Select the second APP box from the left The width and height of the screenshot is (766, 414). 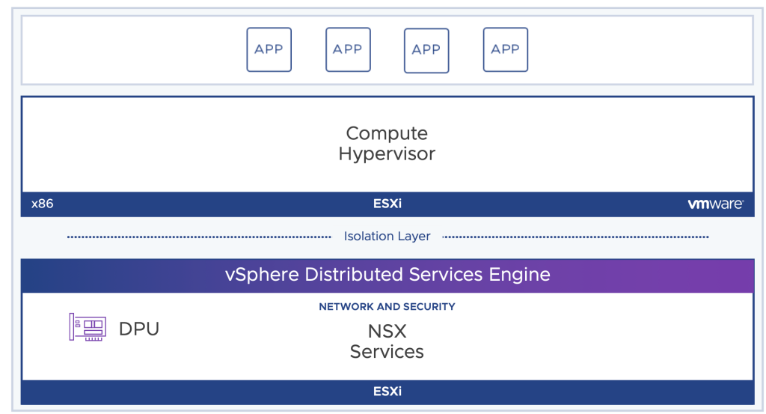pos(348,50)
